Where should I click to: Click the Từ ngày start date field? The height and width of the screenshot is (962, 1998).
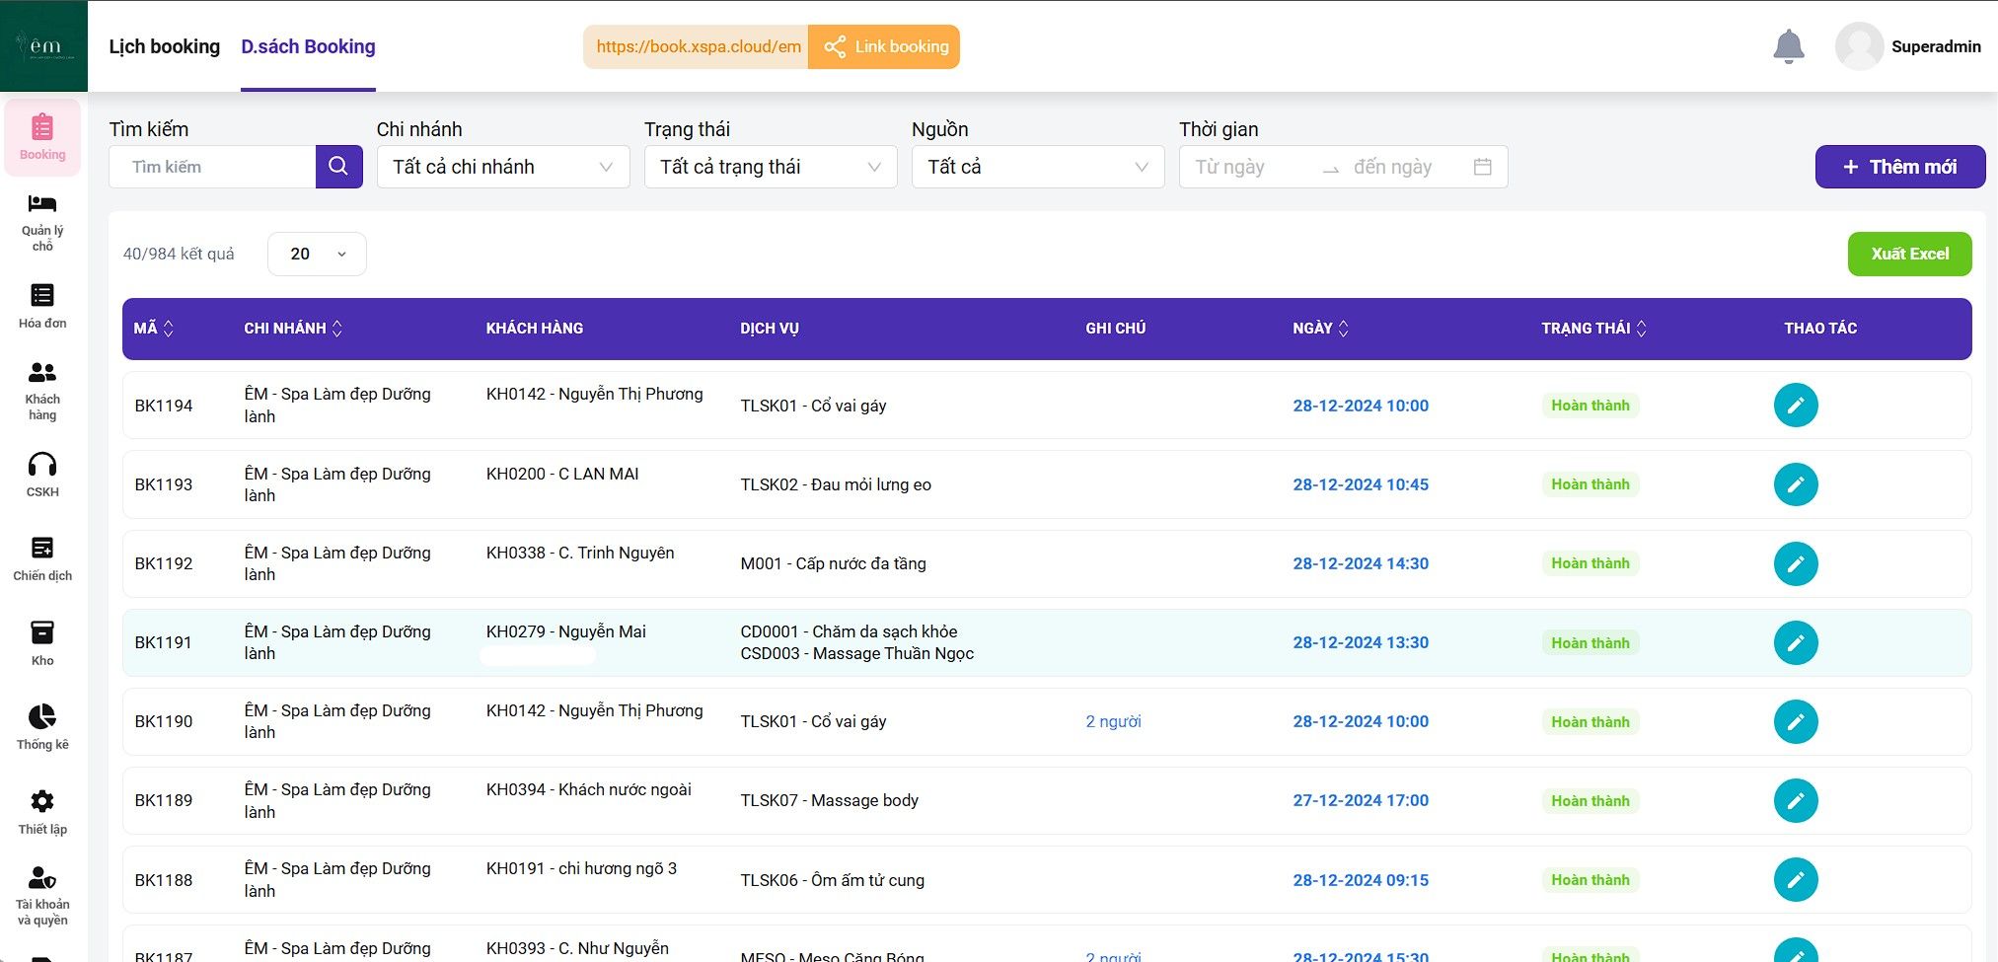[x=1250, y=167]
